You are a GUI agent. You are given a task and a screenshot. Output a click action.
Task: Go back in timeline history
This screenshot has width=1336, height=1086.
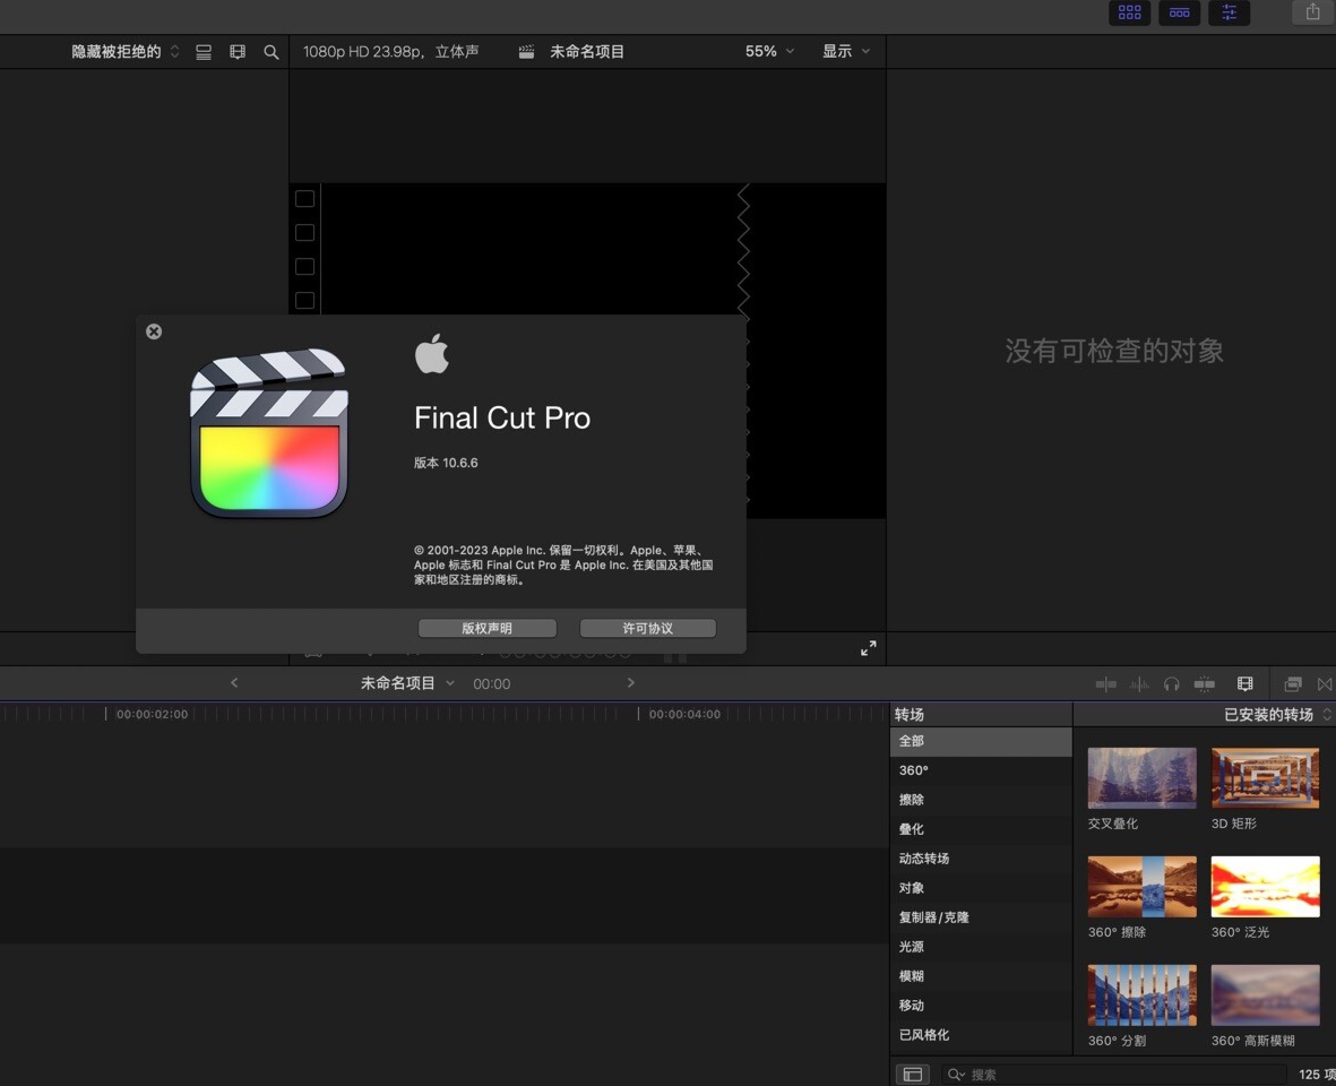(x=234, y=683)
